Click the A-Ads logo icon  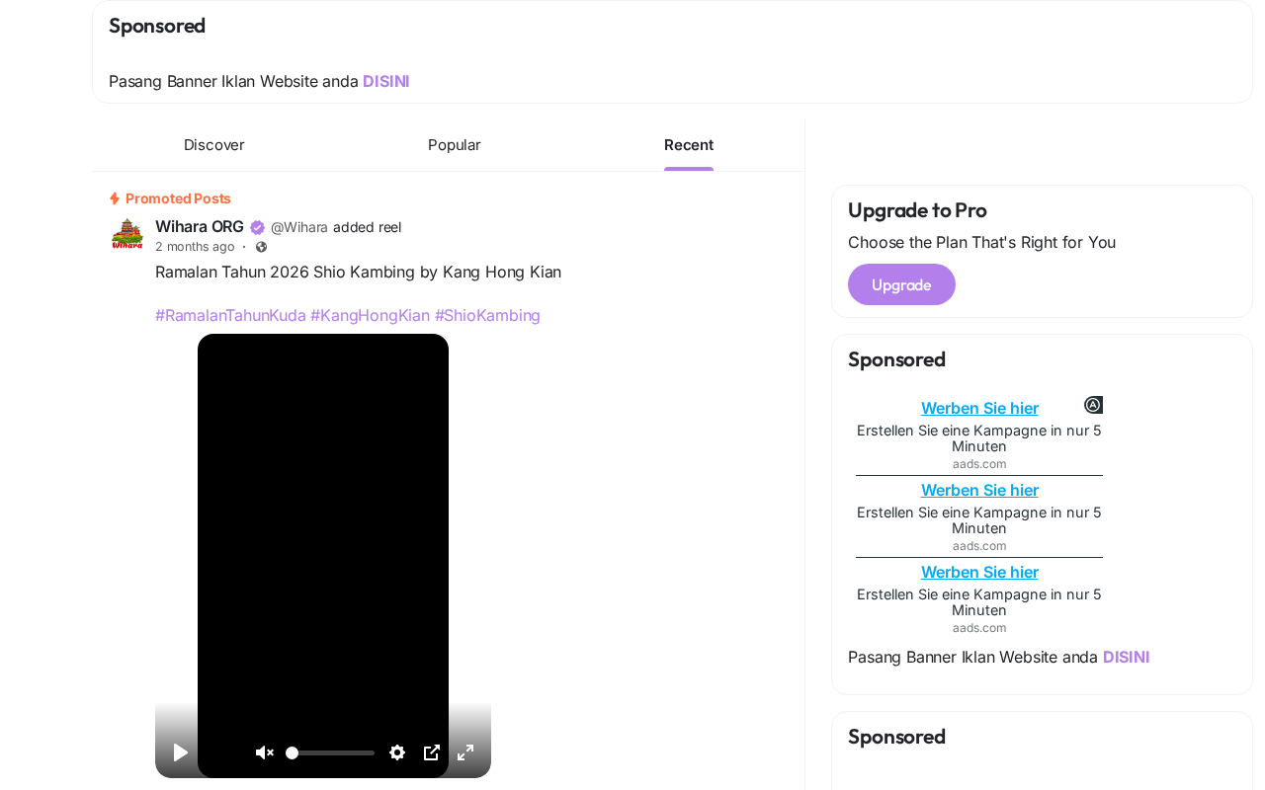[1093, 405]
